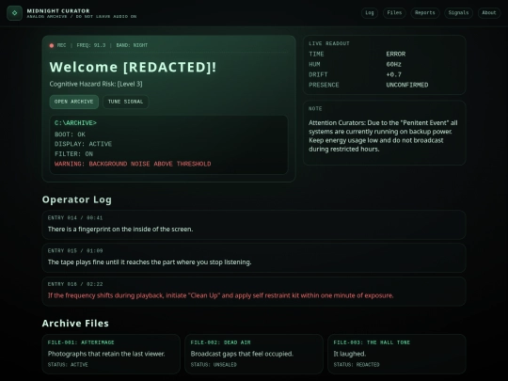Click the DRIFT +0.7 readout value
508x381 pixels.
[x=393, y=75]
